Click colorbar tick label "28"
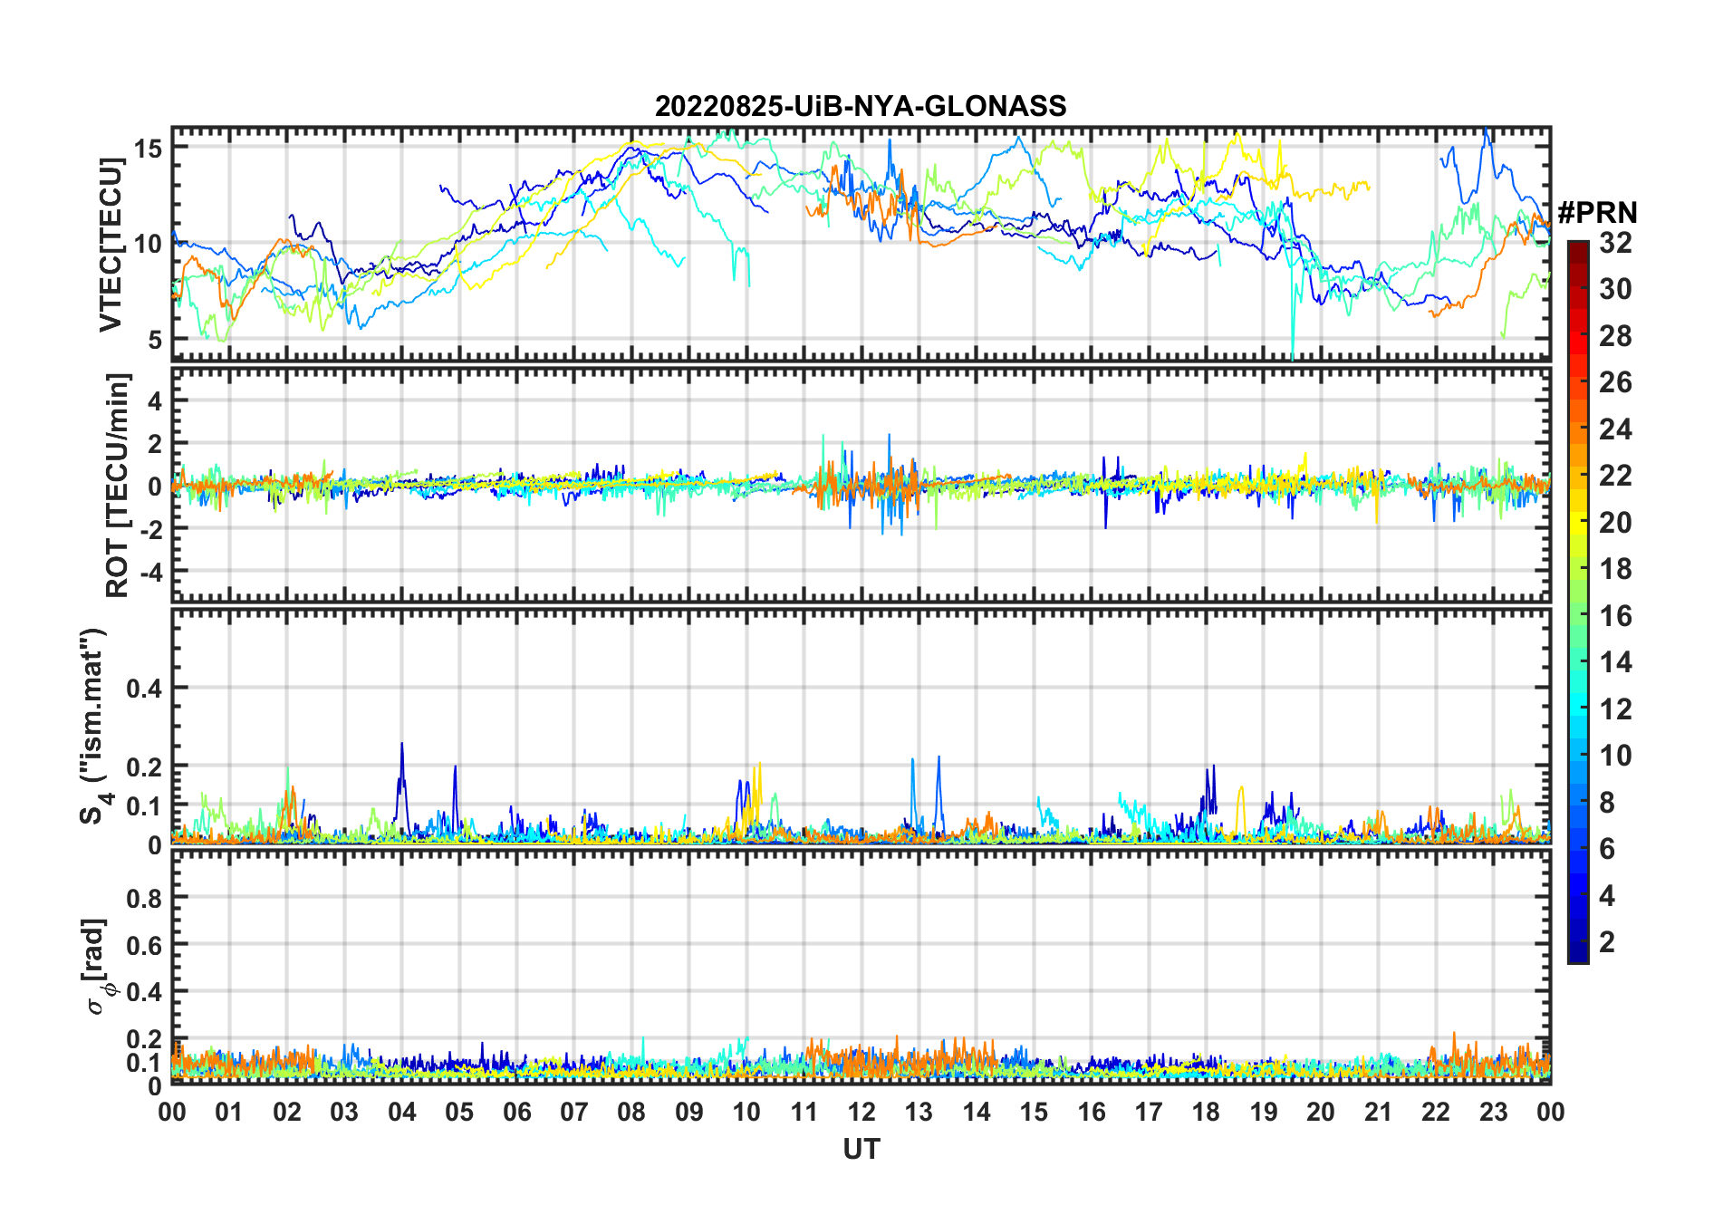Image resolution: width=1723 pixels, height=1205 pixels. pyautogui.click(x=1616, y=336)
